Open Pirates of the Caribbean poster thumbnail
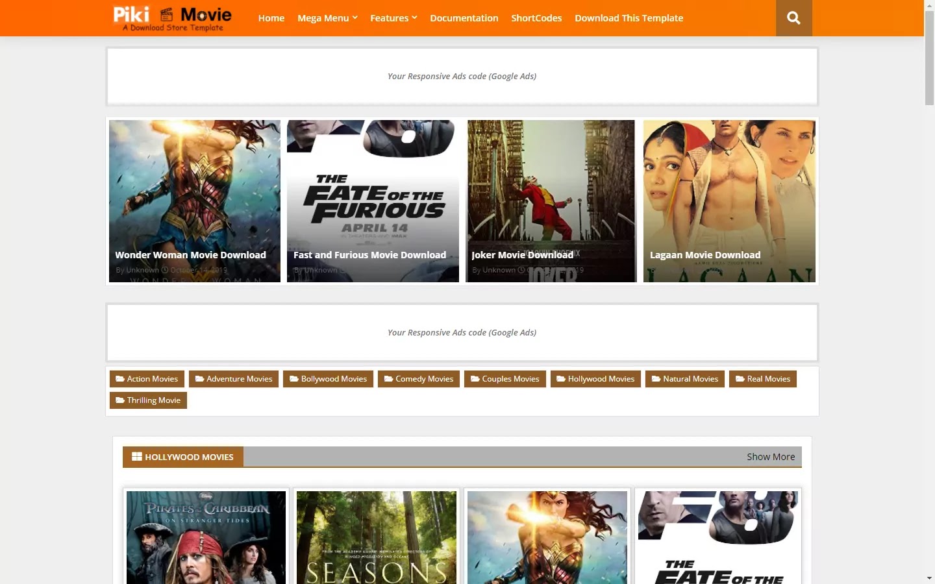Screen dimensions: 935x584 pos(206,537)
